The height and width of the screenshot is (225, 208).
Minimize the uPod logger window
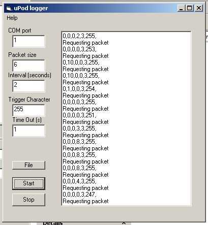click(181, 8)
